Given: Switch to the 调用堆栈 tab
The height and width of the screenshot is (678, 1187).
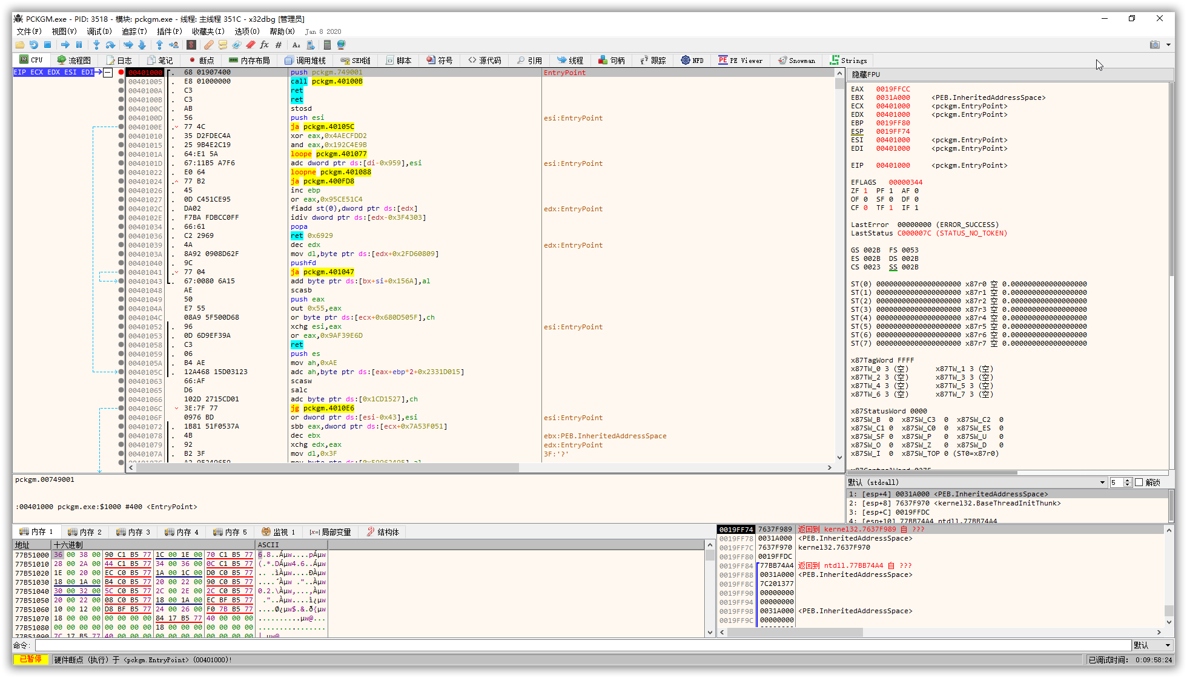Looking at the screenshot, I should [305, 61].
